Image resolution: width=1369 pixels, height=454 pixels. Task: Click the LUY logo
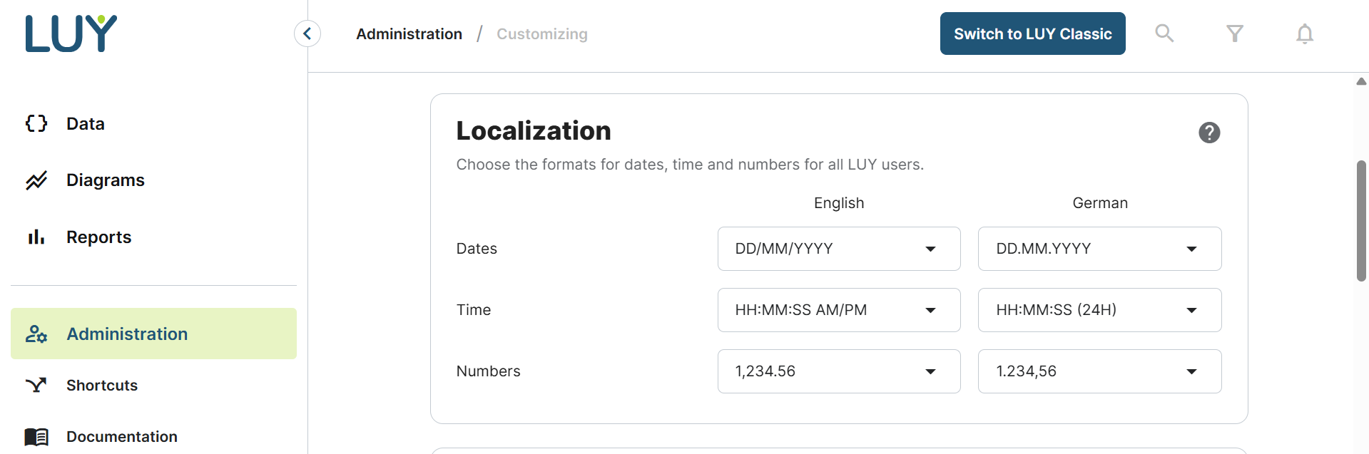(x=71, y=33)
